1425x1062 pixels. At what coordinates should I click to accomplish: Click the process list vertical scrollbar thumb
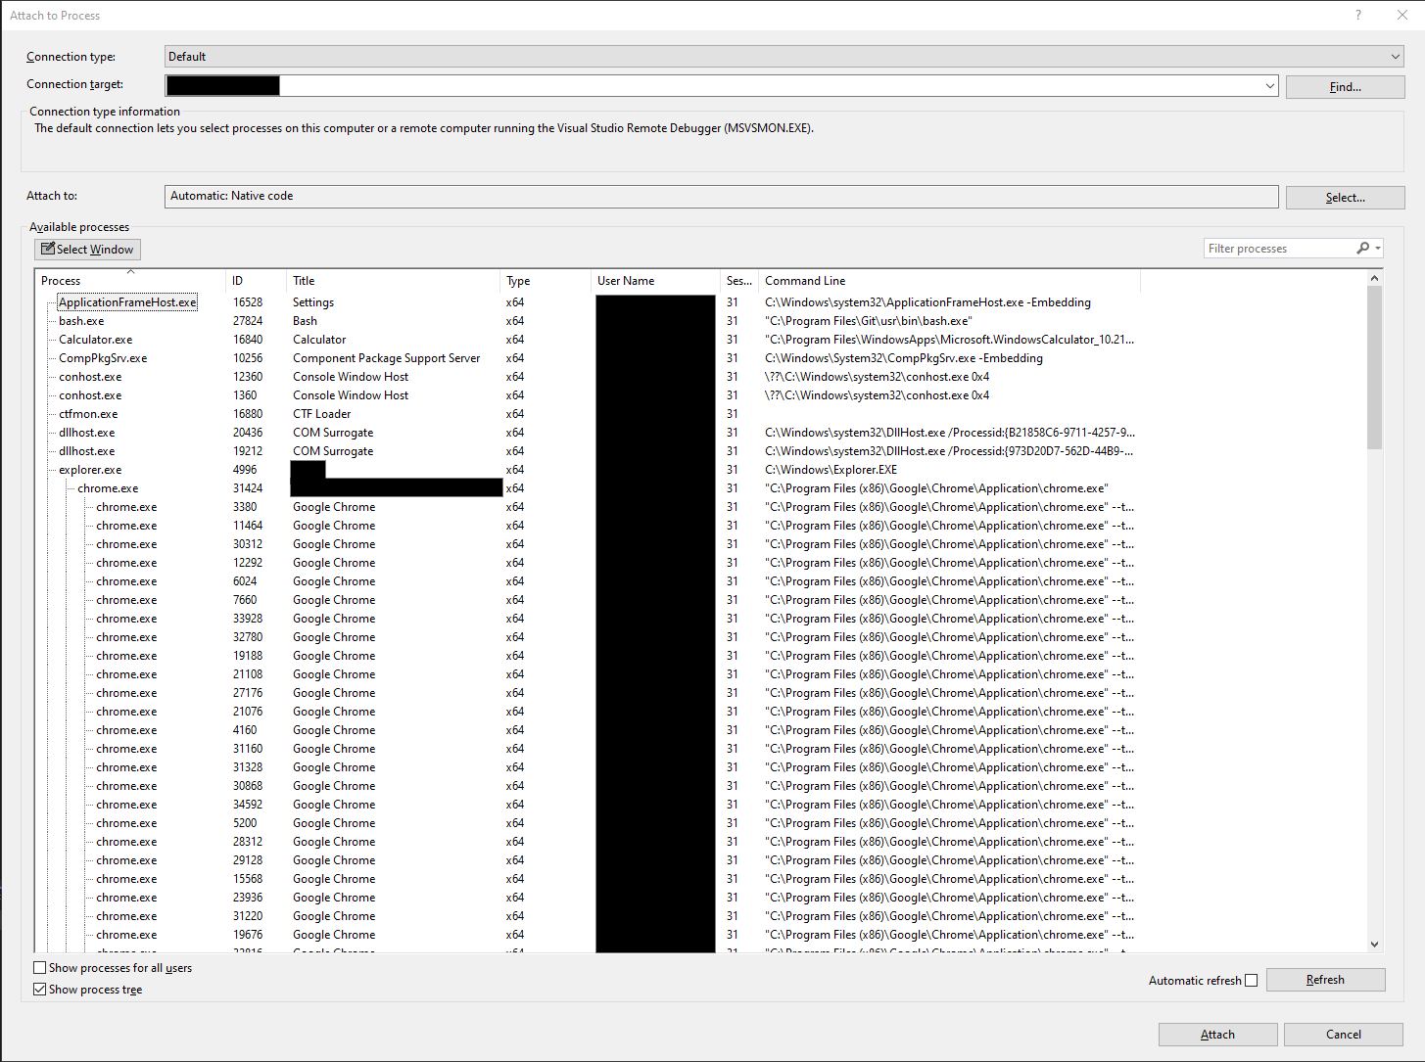(x=1374, y=367)
